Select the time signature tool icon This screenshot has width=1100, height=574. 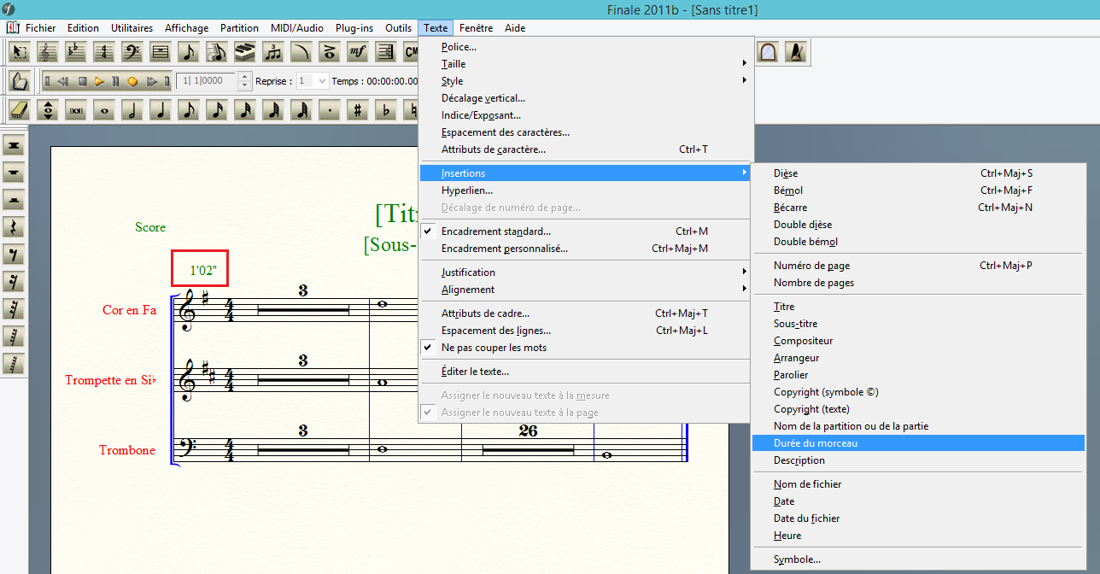coord(103,52)
